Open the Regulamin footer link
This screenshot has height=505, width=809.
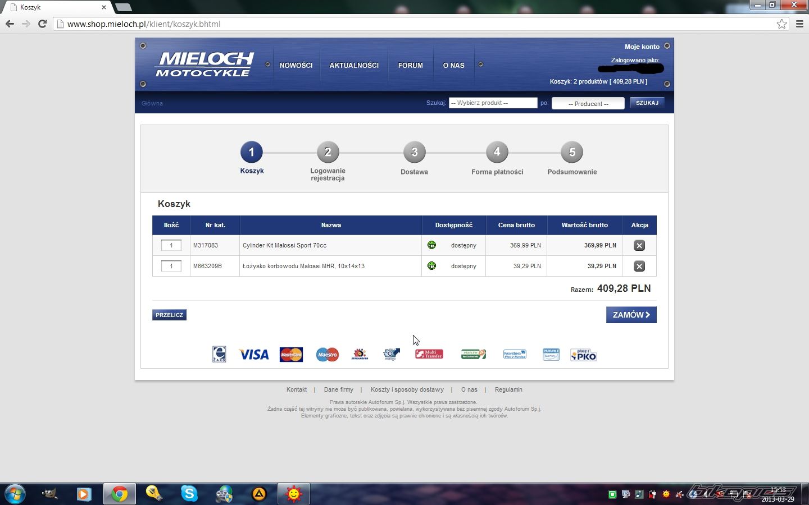click(508, 389)
